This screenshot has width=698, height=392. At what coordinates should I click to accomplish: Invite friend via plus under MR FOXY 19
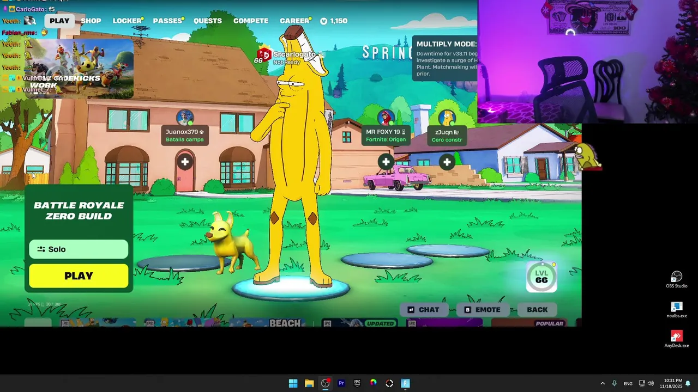(x=386, y=162)
